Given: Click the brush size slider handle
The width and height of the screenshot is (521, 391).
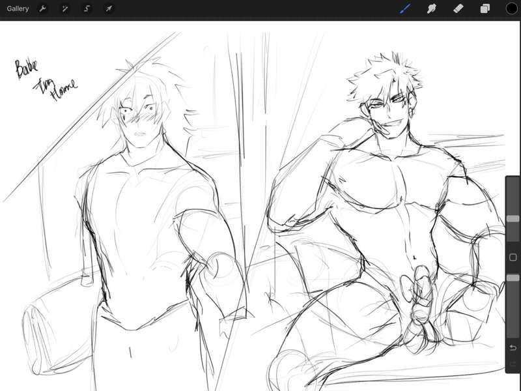Looking at the screenshot, I should pos(513,218).
